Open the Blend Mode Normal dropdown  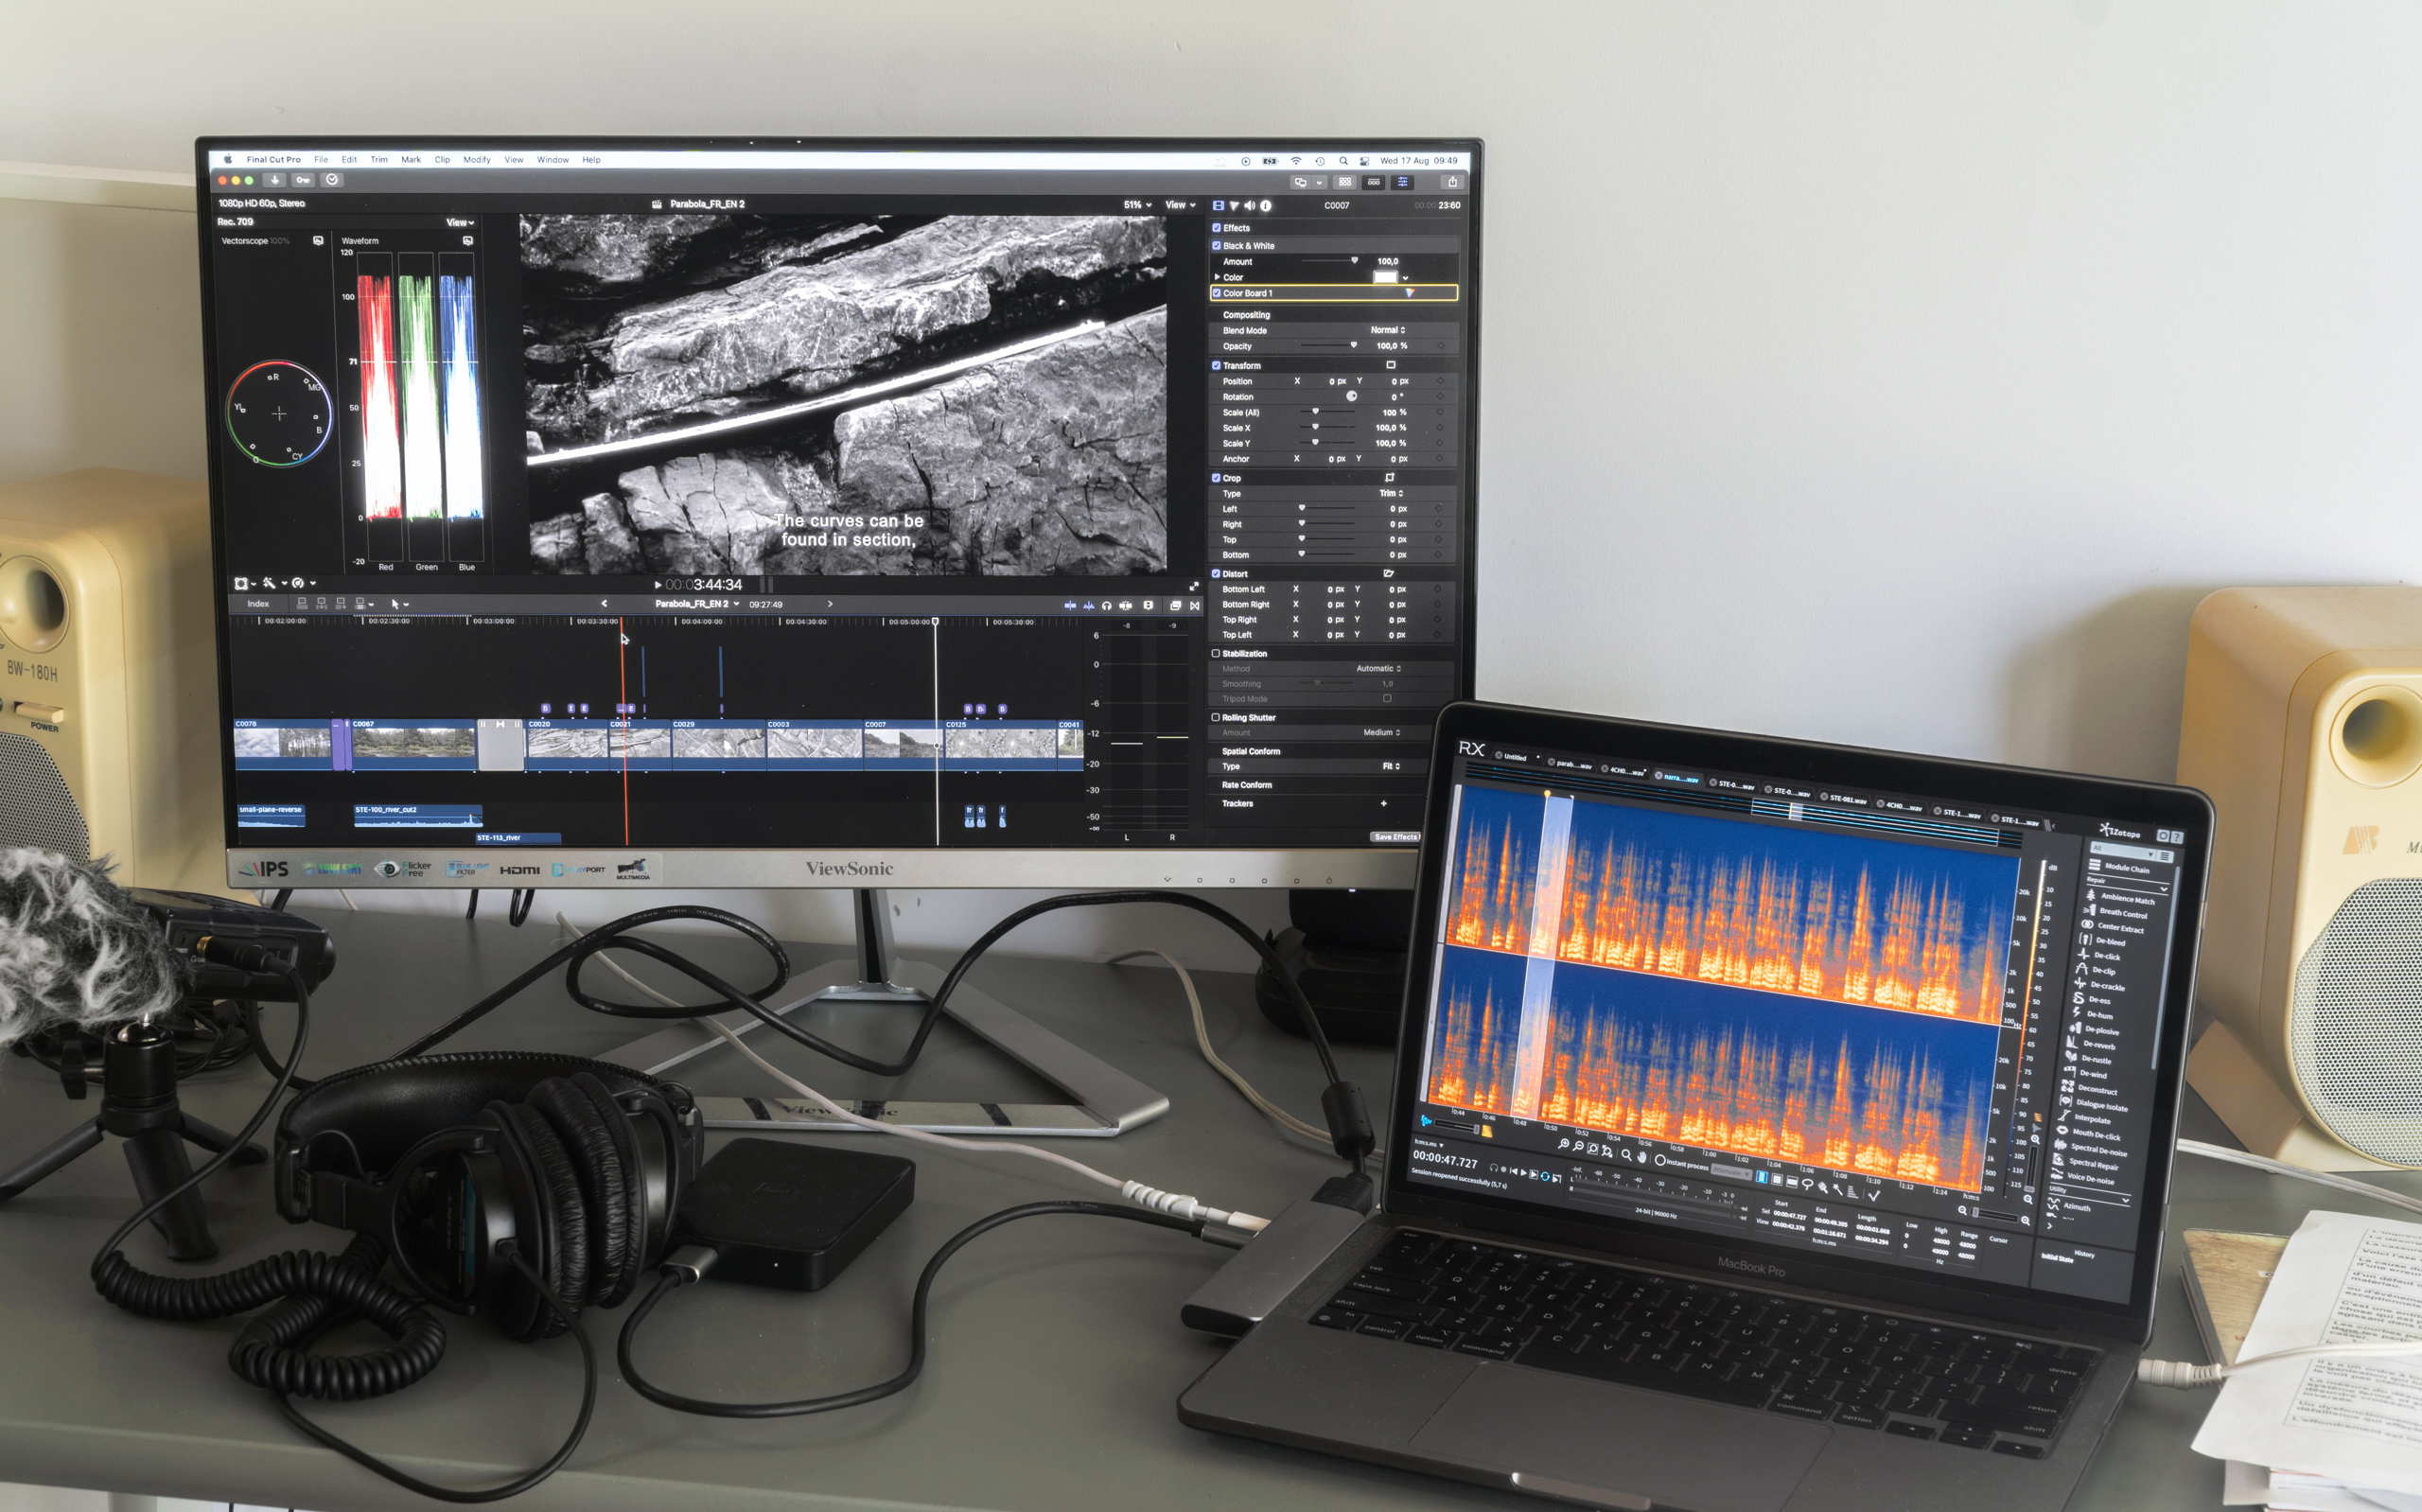pos(1387,330)
